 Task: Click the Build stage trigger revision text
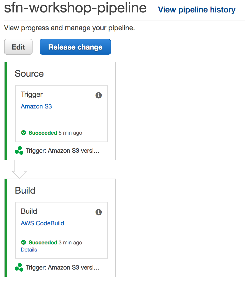click(63, 268)
